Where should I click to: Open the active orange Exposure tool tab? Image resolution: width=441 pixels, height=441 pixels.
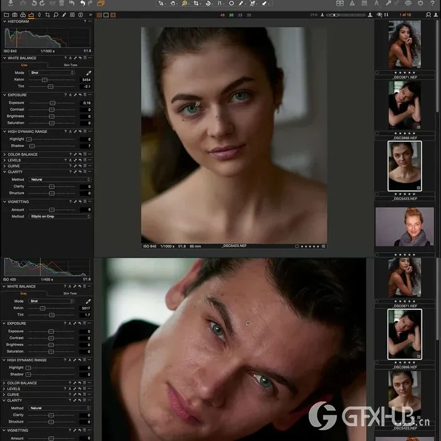pyautogui.click(x=31, y=15)
